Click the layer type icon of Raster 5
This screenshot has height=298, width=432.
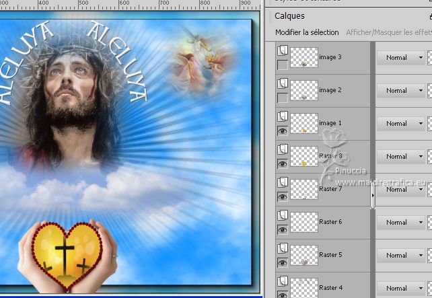click(283, 248)
